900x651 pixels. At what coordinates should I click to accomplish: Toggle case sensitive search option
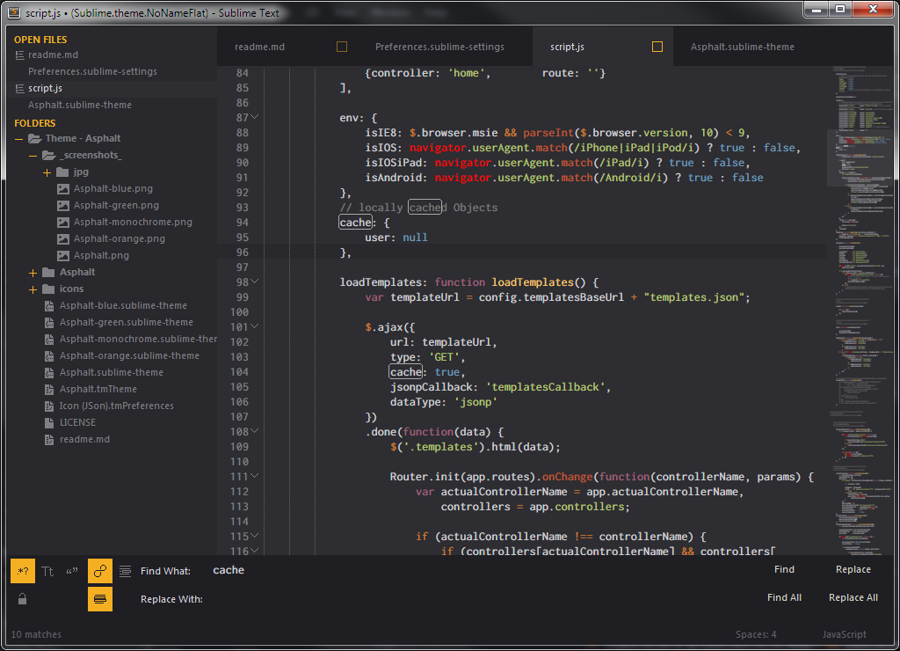pos(47,571)
